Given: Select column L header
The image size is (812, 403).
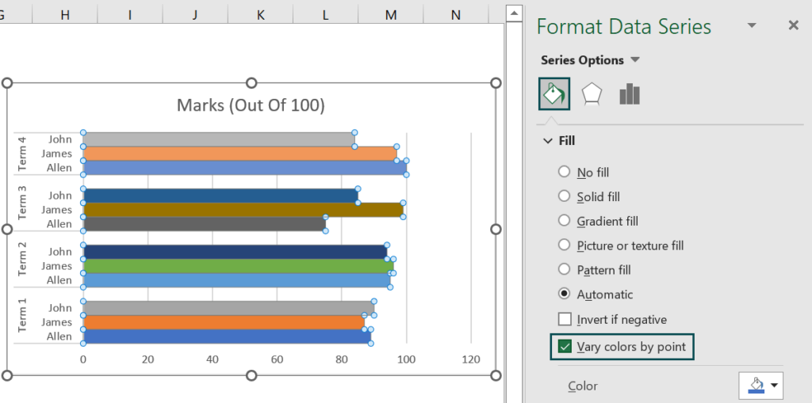Looking at the screenshot, I should [x=326, y=15].
